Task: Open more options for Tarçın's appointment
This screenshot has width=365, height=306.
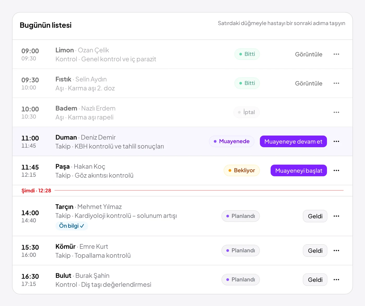Action: pos(336,216)
